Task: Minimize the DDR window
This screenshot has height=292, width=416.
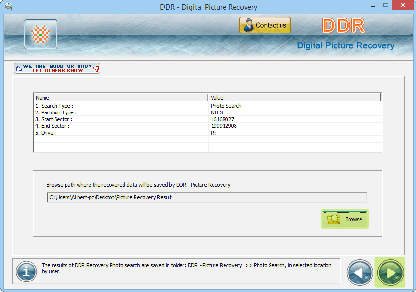Action: coord(373,5)
